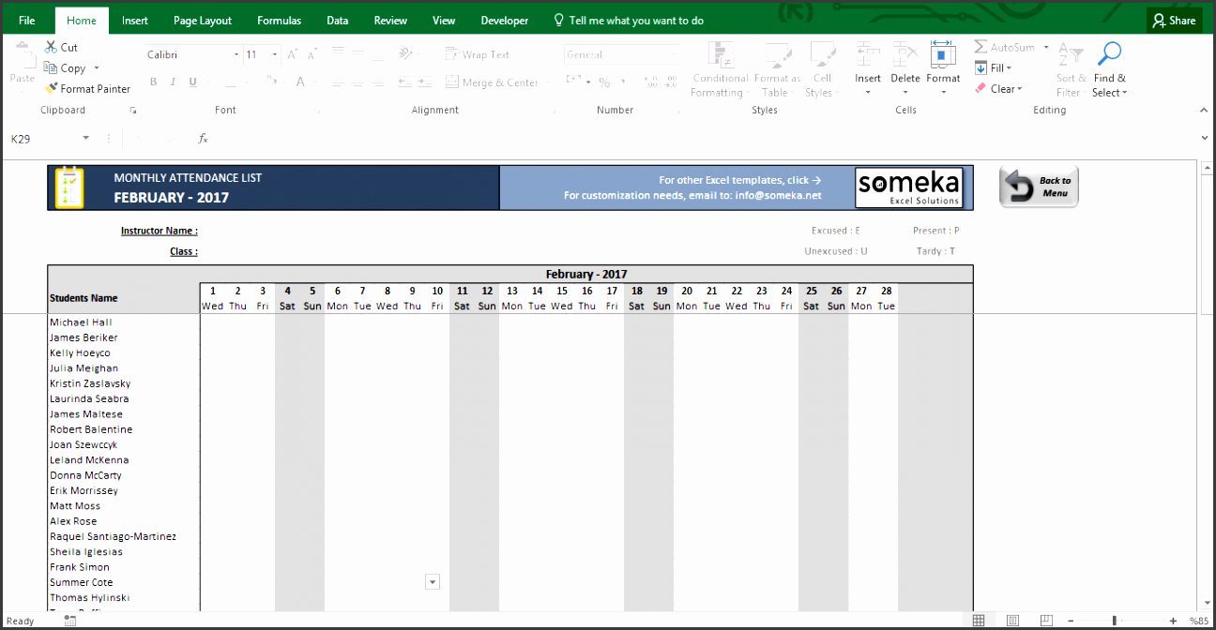Switch to the Developer tab
This screenshot has height=630, width=1216.
tap(504, 20)
